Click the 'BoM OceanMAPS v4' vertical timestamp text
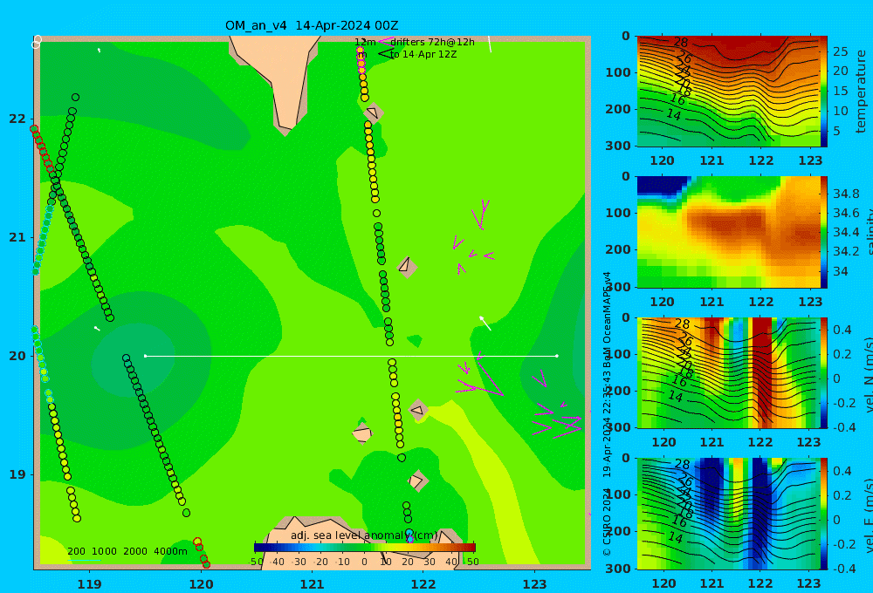Image resolution: width=873 pixels, height=593 pixels. pos(608,320)
